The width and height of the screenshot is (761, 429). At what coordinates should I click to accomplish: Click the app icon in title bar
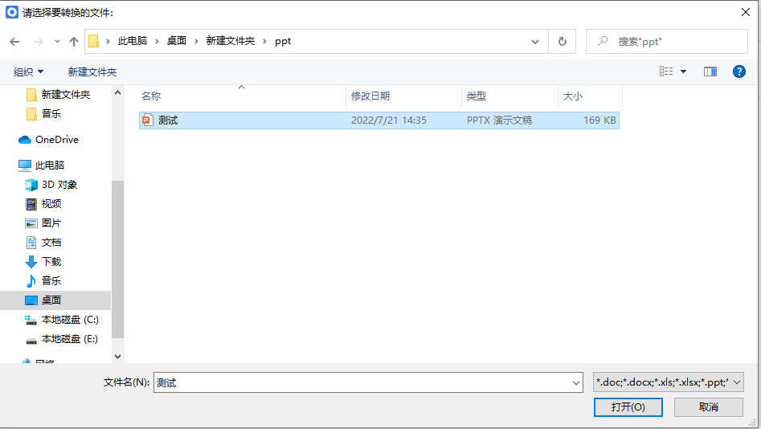pos(11,12)
